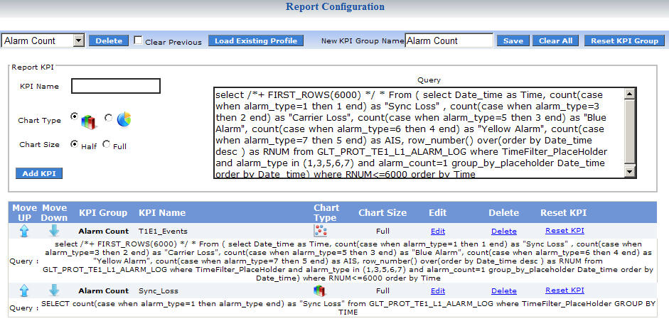
Task: Choose Half chart size option
Action: click(x=75, y=144)
